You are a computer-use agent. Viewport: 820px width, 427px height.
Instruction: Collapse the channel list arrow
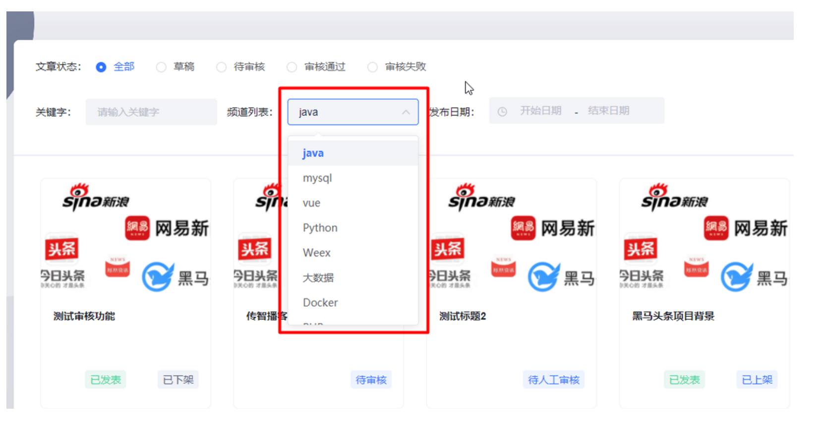pyautogui.click(x=406, y=112)
